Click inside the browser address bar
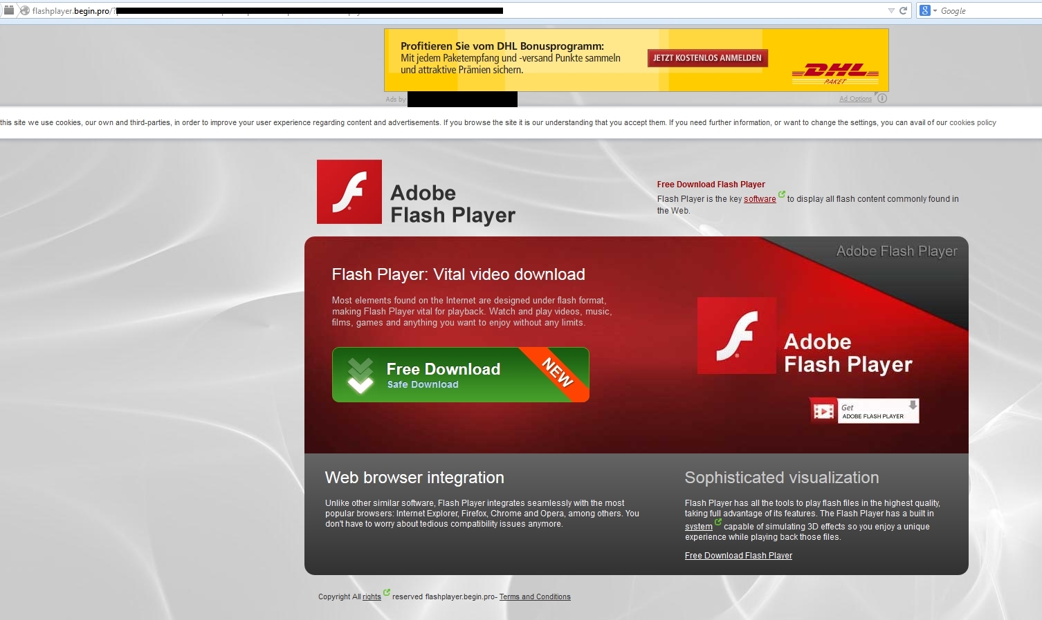 [x=457, y=10]
